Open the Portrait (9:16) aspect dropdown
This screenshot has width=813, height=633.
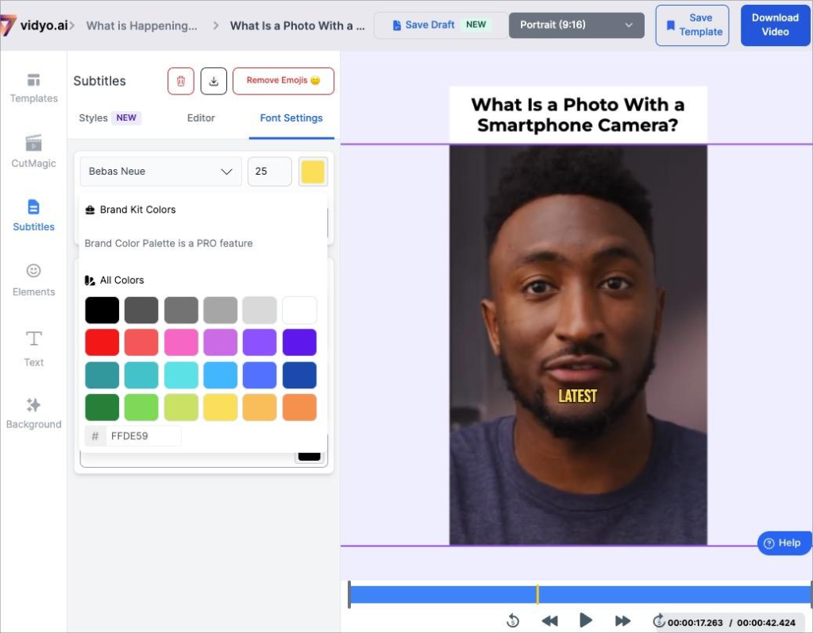pos(576,25)
